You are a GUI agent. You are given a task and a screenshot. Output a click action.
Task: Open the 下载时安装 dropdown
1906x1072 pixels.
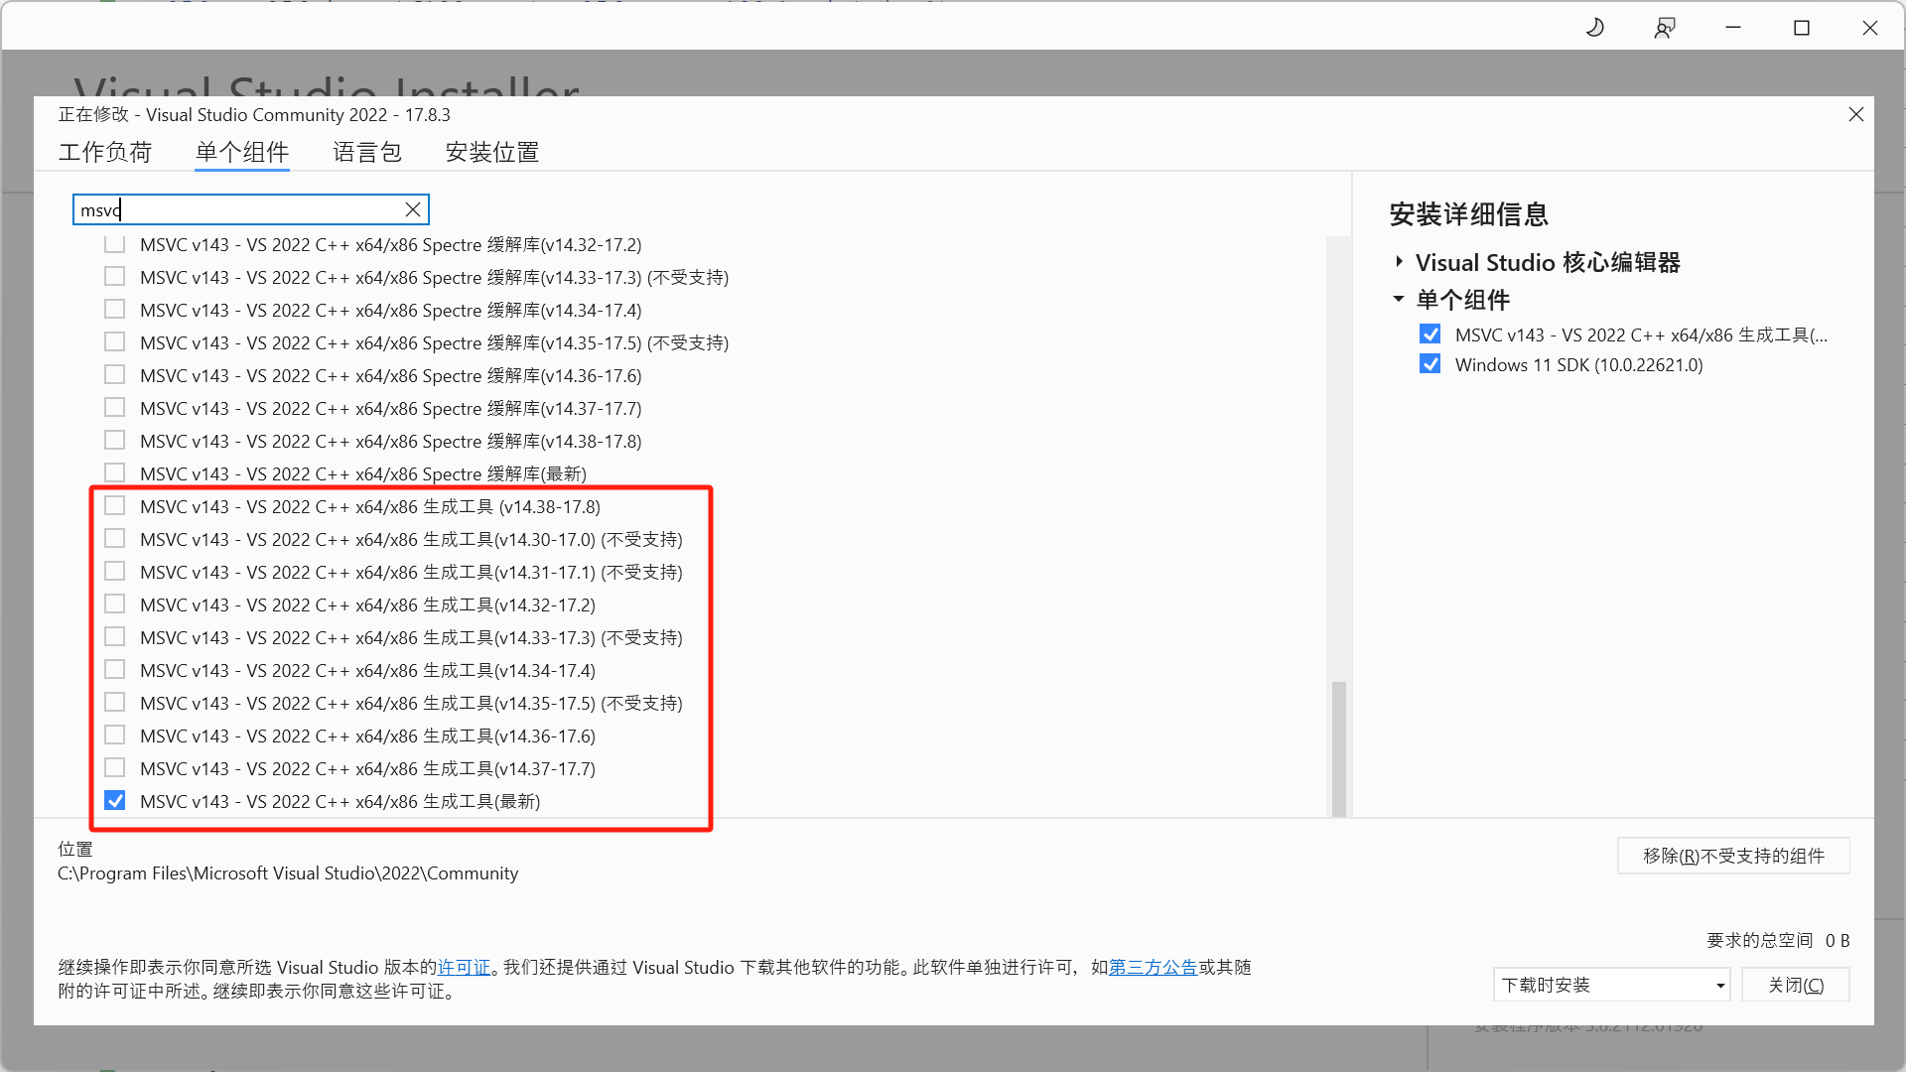point(1611,985)
